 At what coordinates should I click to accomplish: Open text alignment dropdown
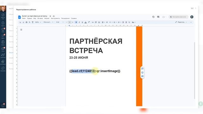pyautogui.click(x=103, y=22)
